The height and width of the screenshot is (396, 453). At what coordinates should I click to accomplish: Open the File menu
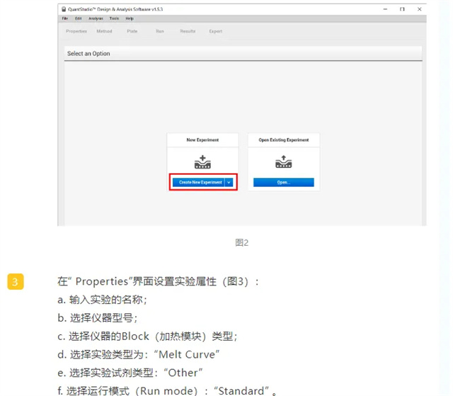pyautogui.click(x=65, y=18)
